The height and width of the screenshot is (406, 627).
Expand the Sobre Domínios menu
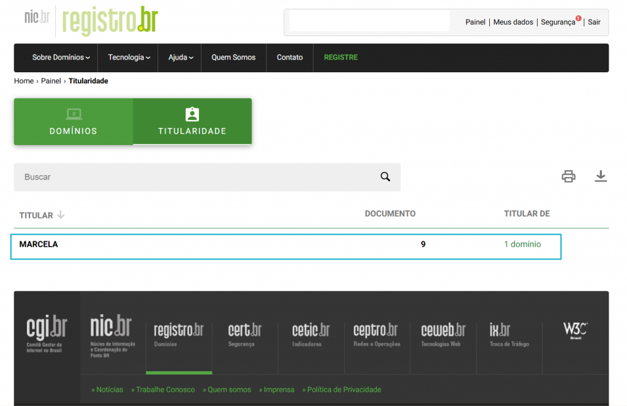[x=61, y=58]
